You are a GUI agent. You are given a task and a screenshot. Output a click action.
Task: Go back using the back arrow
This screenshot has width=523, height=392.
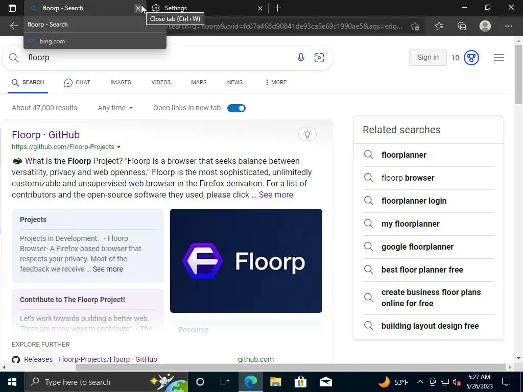click(14, 26)
